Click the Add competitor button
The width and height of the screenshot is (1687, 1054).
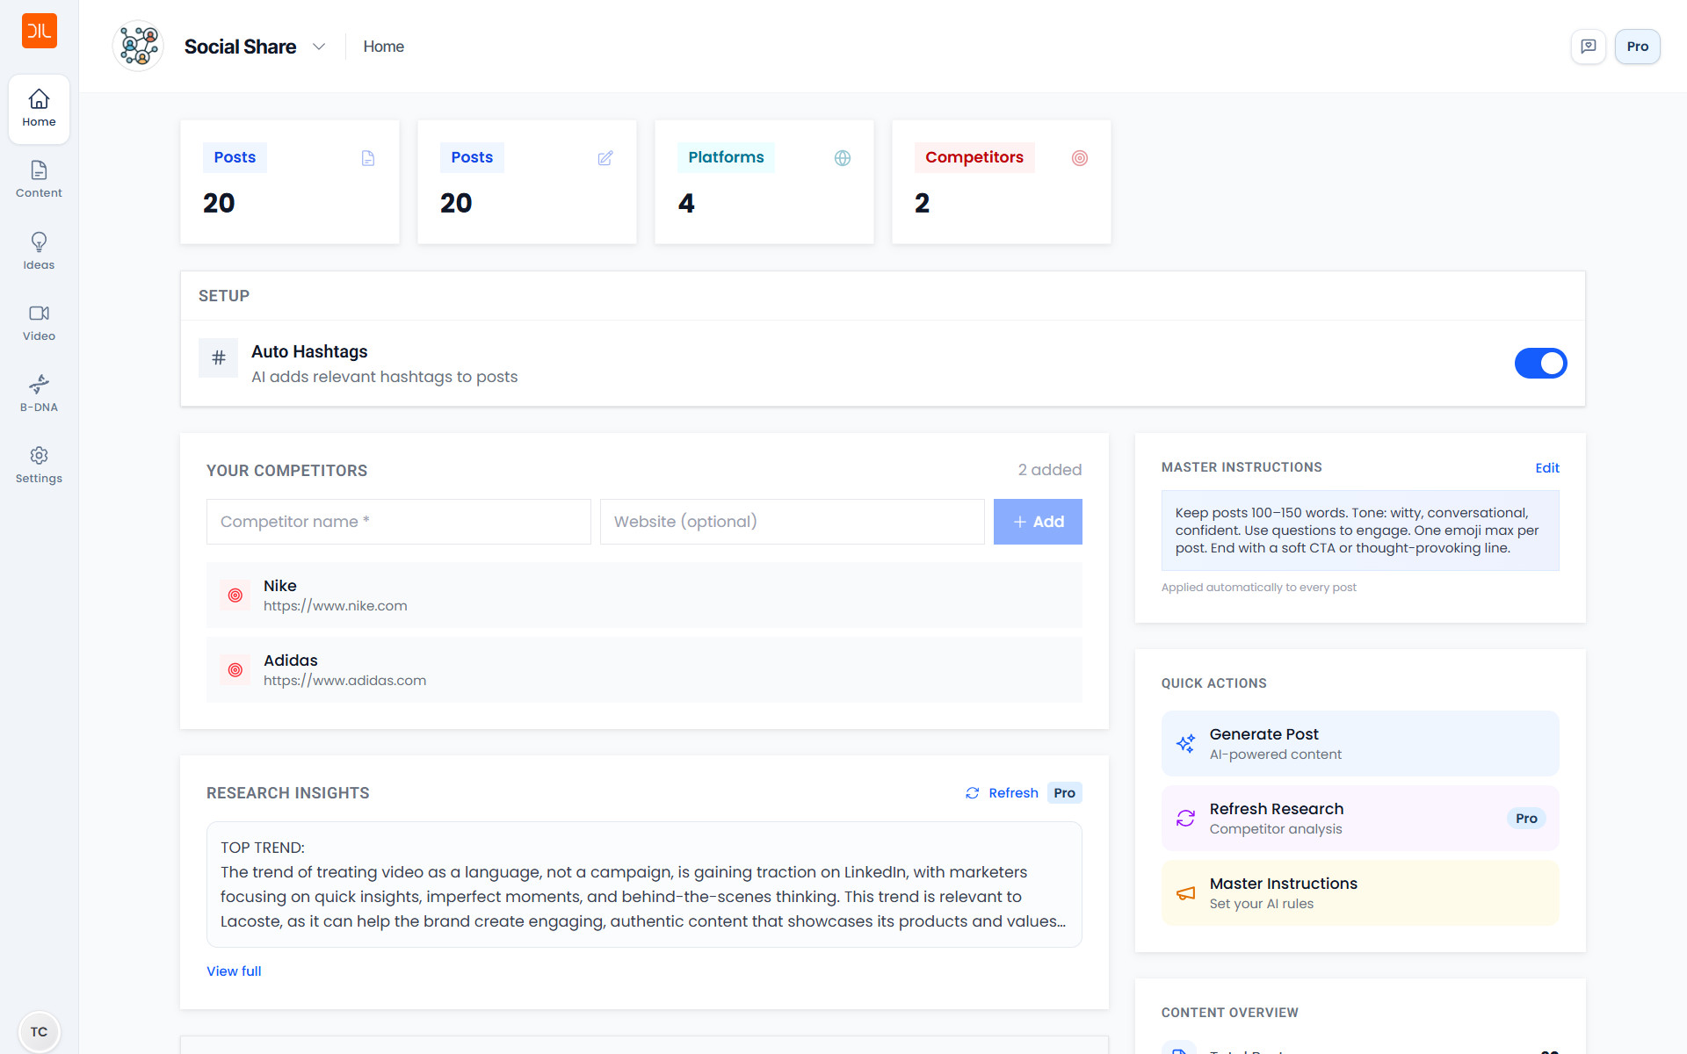point(1038,522)
